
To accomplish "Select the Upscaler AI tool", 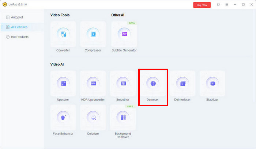I will click(x=63, y=83).
